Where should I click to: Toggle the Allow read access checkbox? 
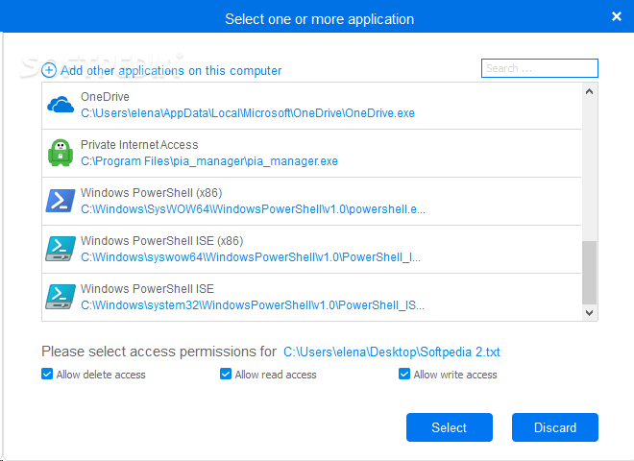click(226, 375)
